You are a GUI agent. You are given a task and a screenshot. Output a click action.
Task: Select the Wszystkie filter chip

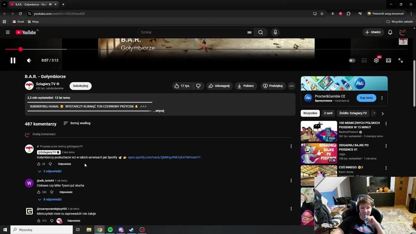click(310, 113)
